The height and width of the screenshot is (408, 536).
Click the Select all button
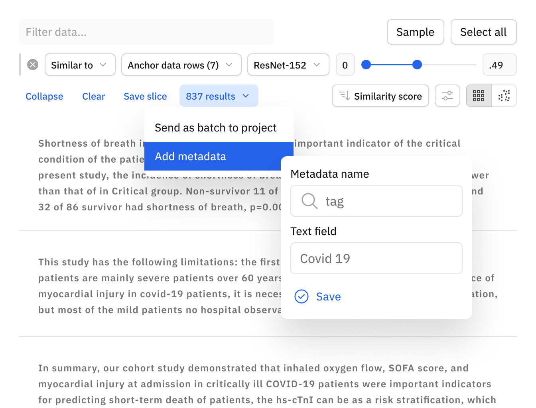coord(484,32)
